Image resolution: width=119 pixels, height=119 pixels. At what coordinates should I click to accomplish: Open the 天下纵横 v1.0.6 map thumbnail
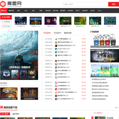point(21,21)
